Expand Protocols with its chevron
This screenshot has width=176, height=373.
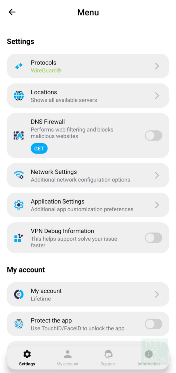157,66
